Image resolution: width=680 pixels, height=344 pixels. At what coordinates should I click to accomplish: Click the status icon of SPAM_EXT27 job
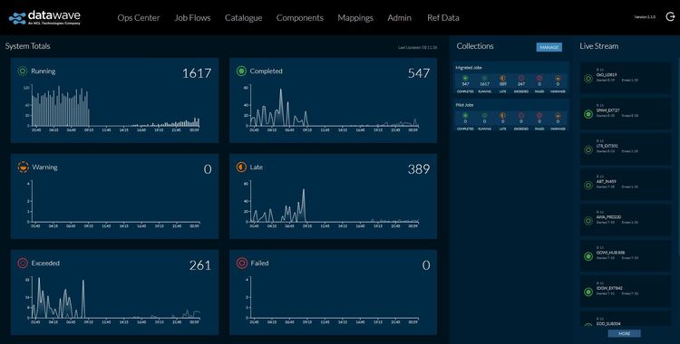pyautogui.click(x=588, y=114)
